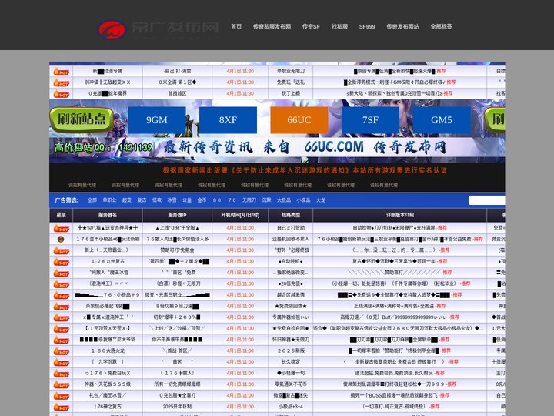554x416 pixels.
Task: Click HOT icon in 别冲值十无敌超变 row
Action: point(61,82)
